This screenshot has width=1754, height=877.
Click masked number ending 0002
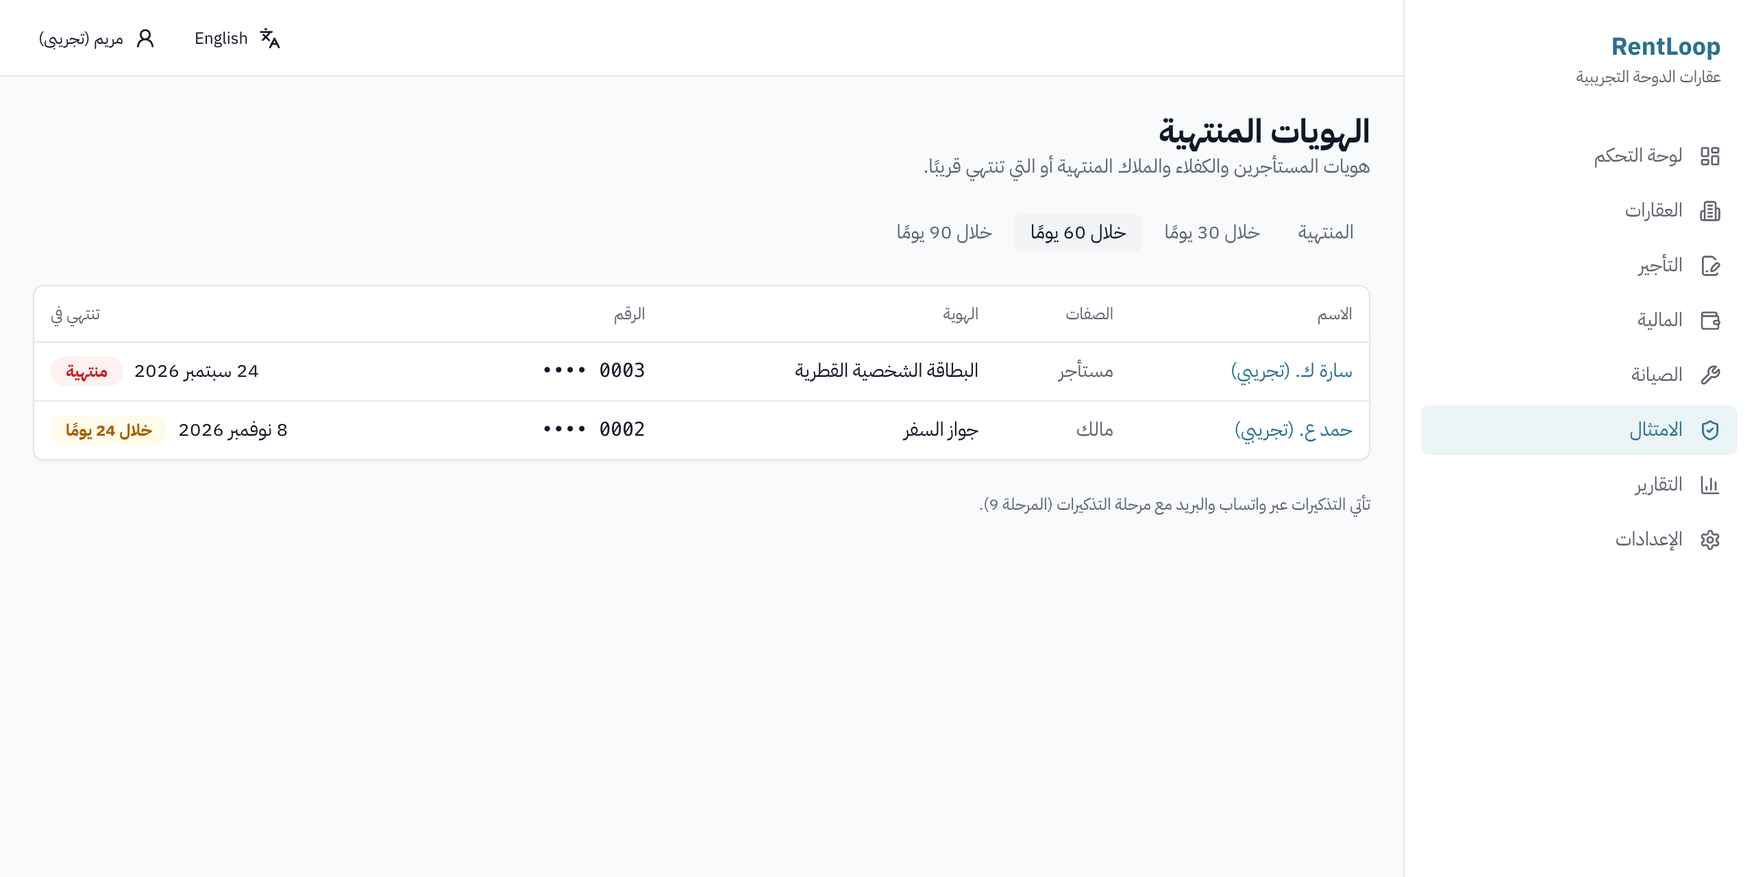click(x=594, y=430)
